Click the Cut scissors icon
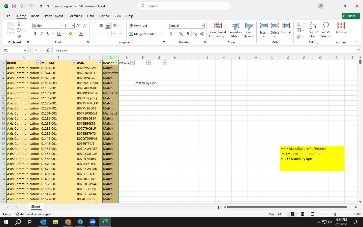The height and width of the screenshot is (227, 363). tap(19, 24)
